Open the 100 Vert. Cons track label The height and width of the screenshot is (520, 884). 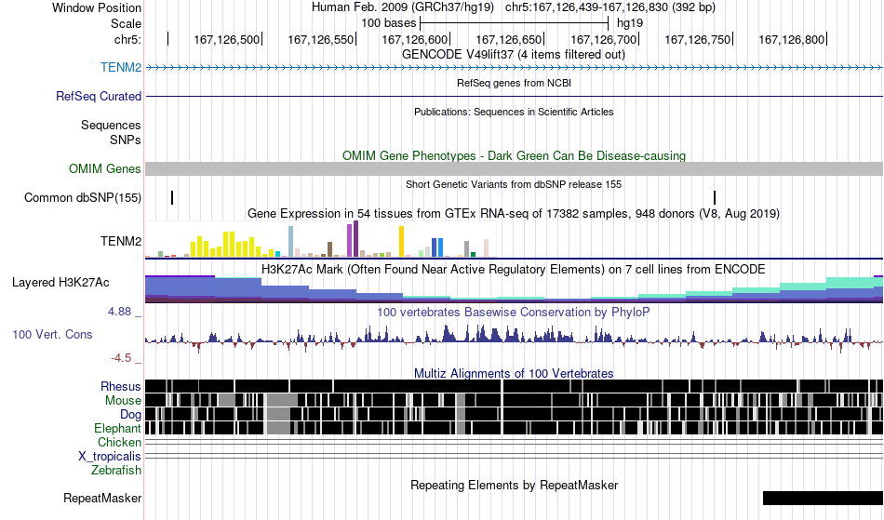52,335
